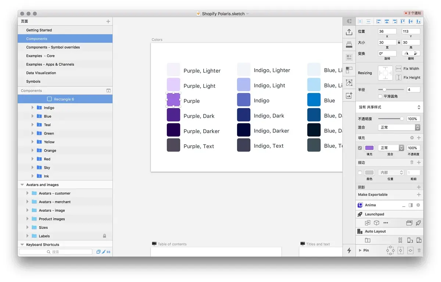Expand the Teal layer group
The width and height of the screenshot is (441, 282).
pyautogui.click(x=32, y=125)
